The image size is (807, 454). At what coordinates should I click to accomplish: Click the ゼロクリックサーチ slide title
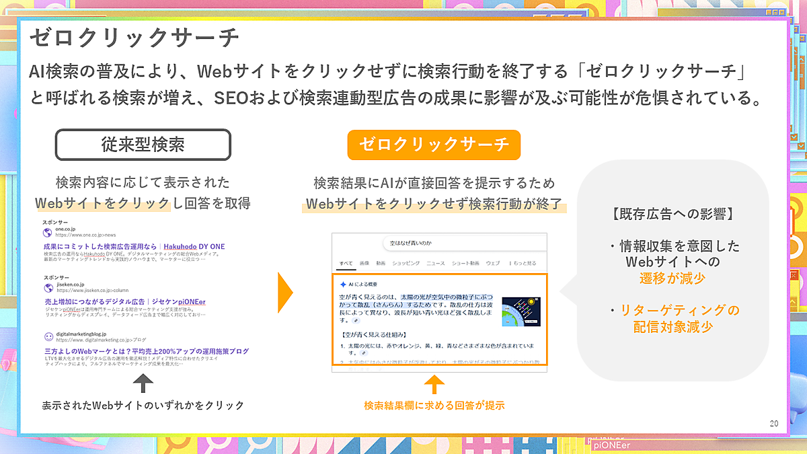[x=134, y=38]
